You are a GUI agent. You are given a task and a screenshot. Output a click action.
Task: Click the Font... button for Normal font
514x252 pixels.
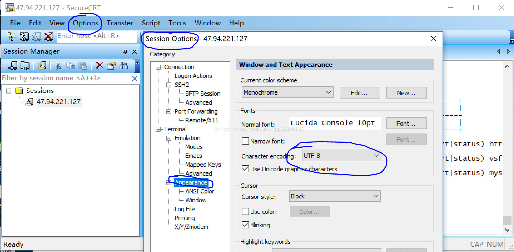(406, 124)
